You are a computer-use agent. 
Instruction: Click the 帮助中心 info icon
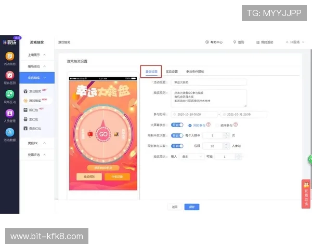[x=207, y=42]
